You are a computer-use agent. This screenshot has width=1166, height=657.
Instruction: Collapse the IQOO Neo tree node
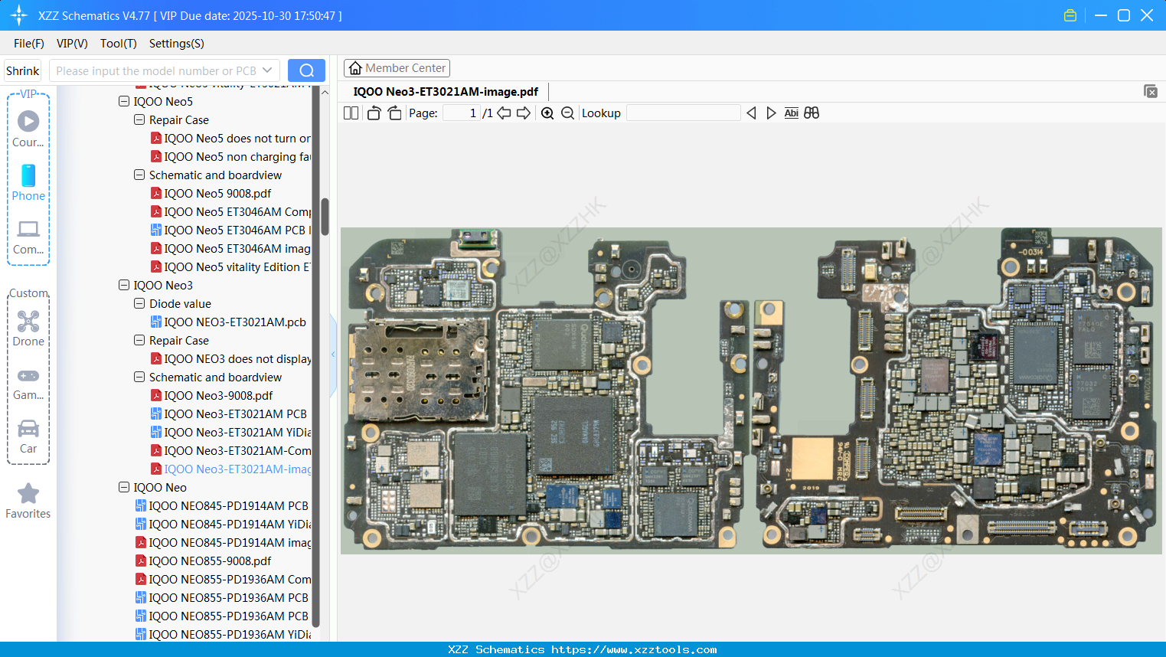coord(124,487)
